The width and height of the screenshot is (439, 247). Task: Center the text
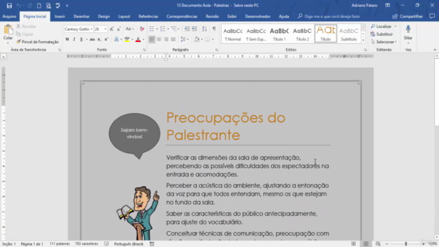[x=159, y=40]
